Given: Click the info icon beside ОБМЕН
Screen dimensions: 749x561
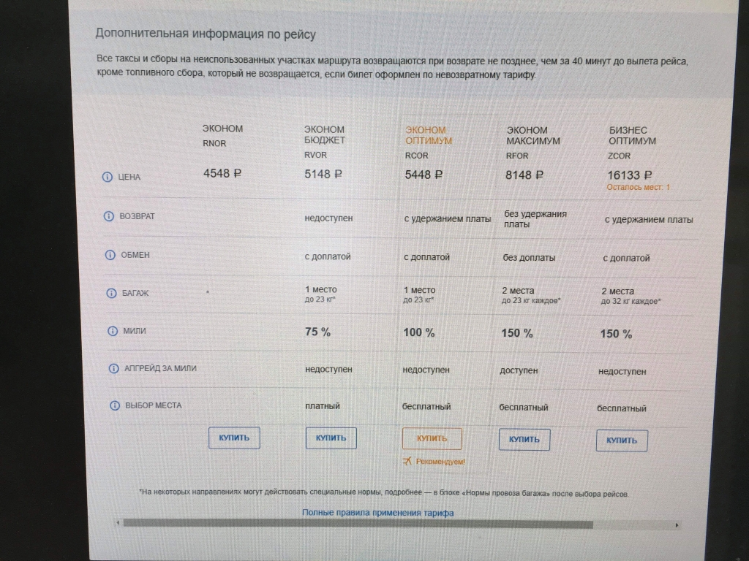Looking at the screenshot, I should pos(110,255).
